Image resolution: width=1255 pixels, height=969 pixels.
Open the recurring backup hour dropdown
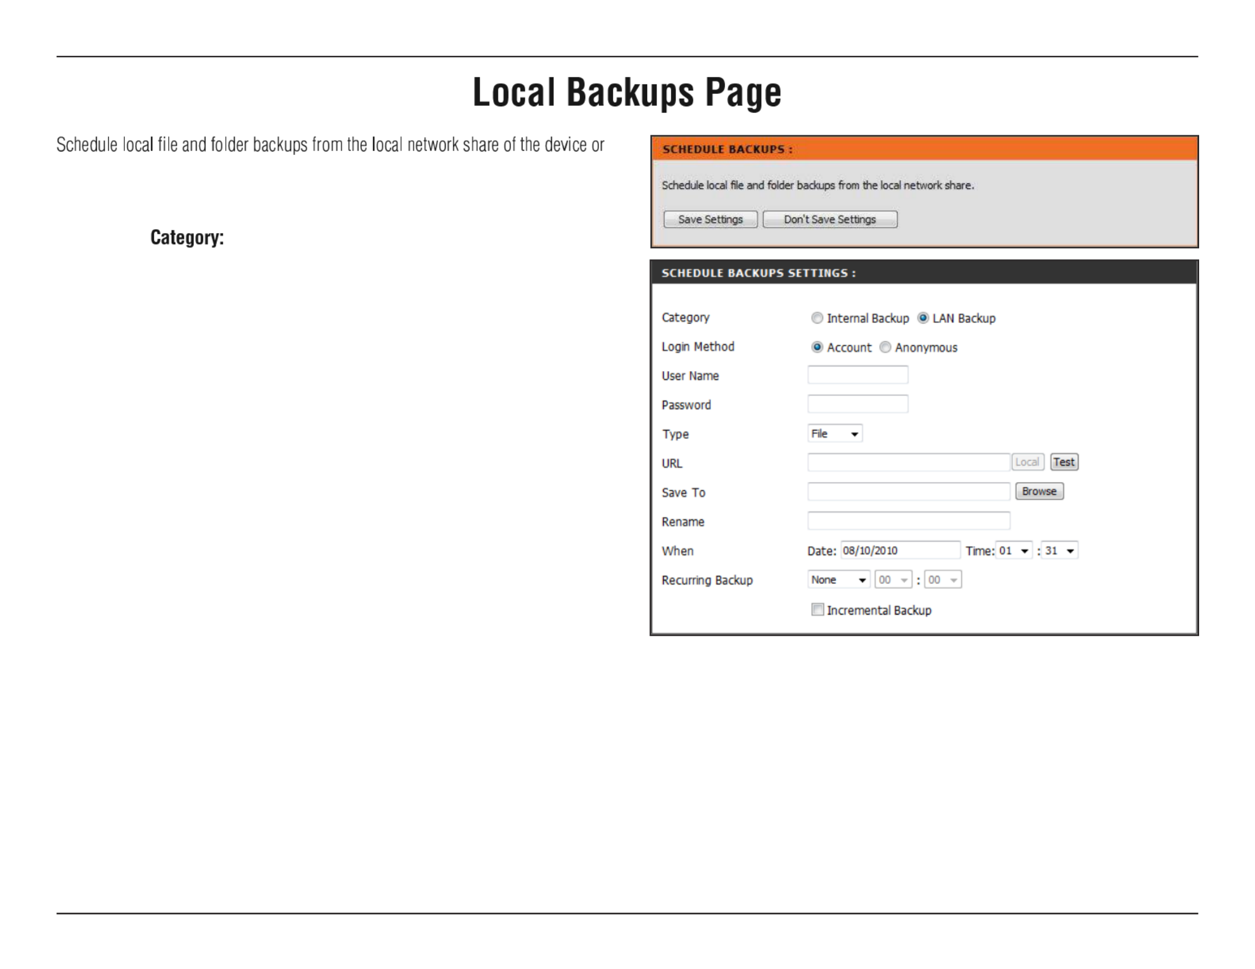[x=893, y=579]
